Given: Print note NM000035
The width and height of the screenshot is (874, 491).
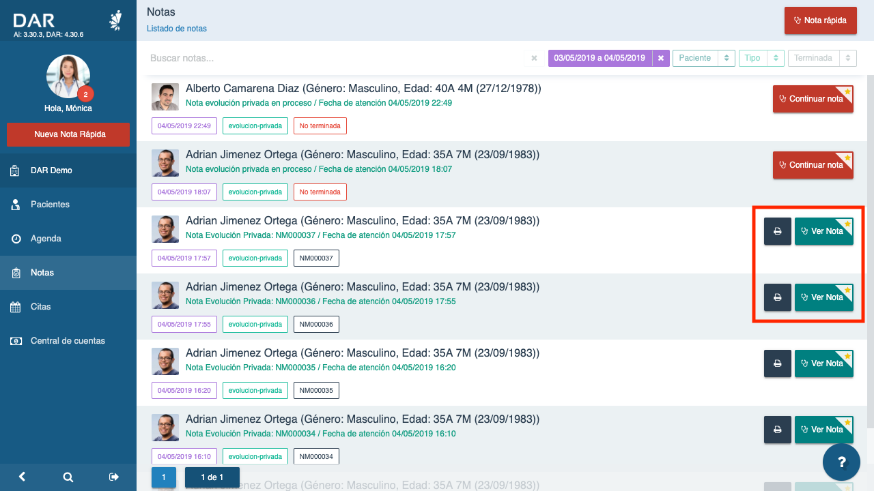Looking at the screenshot, I should [777, 363].
